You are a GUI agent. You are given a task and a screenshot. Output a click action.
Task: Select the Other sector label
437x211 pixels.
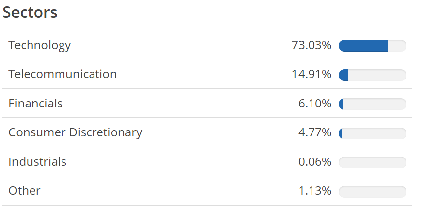(25, 191)
